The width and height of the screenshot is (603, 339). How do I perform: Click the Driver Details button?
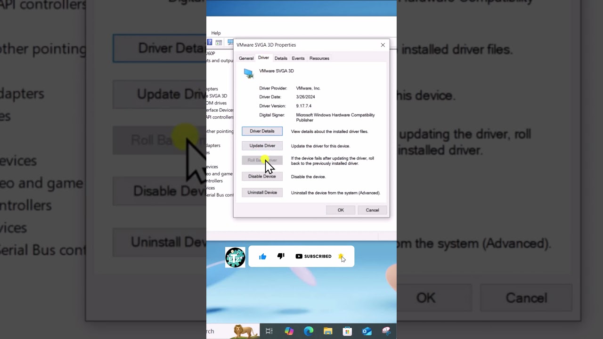point(262,131)
